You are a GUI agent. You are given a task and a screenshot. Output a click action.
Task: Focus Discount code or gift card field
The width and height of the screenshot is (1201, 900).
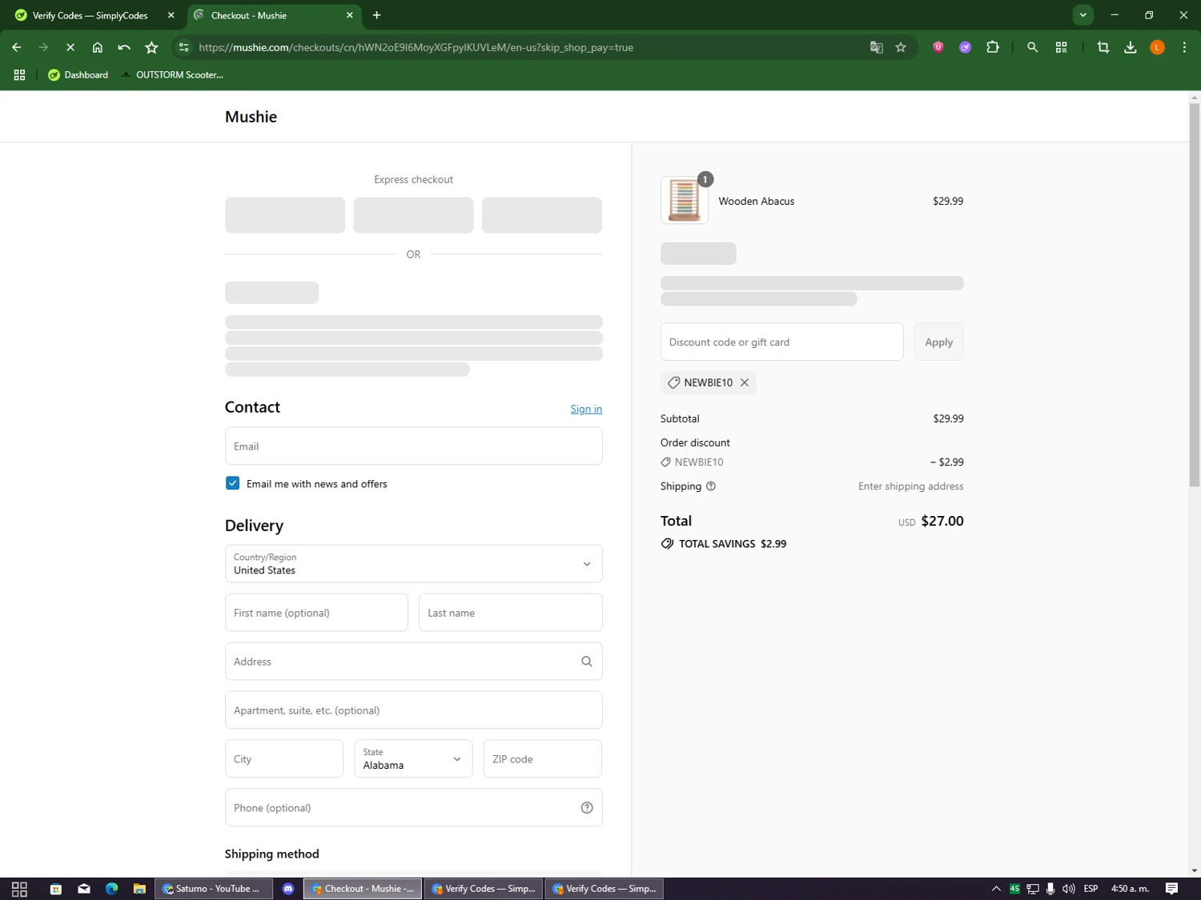tap(782, 342)
